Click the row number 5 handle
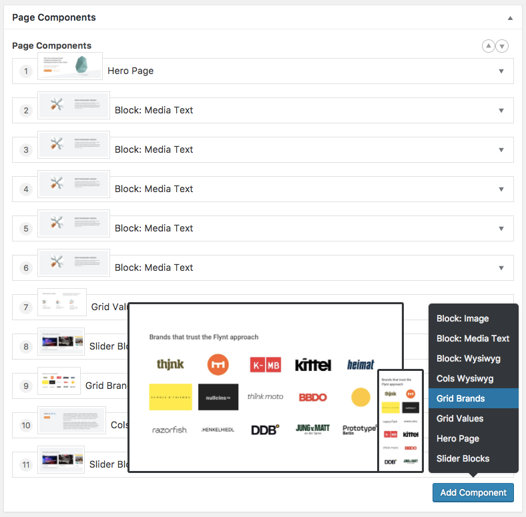This screenshot has width=526, height=517. [x=26, y=229]
